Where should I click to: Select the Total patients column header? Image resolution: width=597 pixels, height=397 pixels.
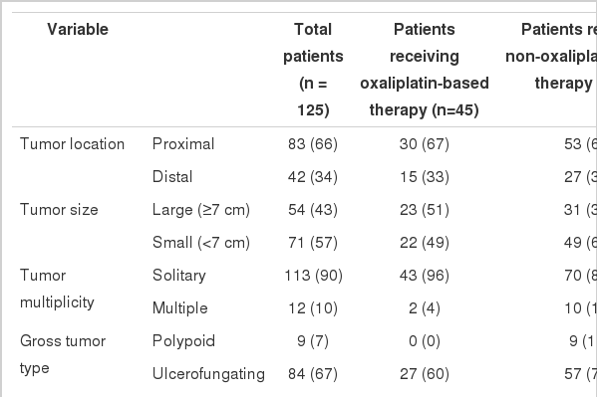313,70
